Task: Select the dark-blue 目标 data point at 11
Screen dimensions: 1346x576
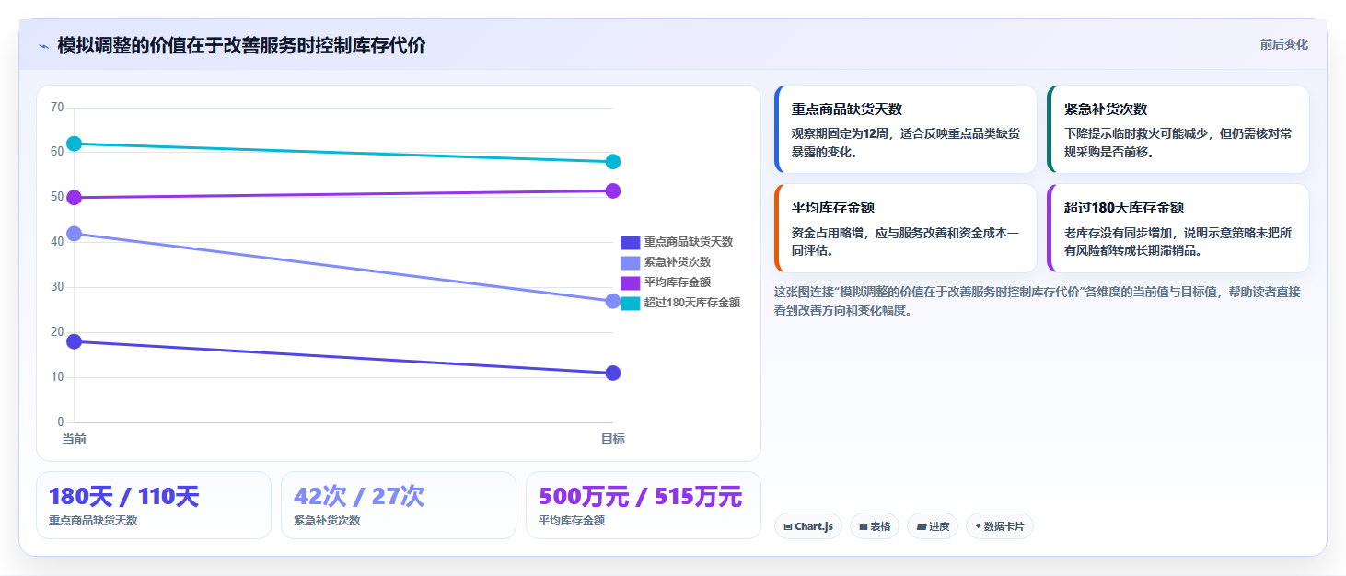Action: 613,373
